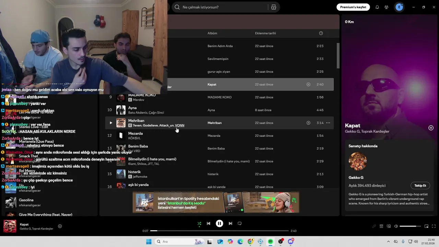This screenshot has width=439, height=247.
Task: Open the İstanbul'da Kış Modu ad banner
Action: tap(216, 202)
